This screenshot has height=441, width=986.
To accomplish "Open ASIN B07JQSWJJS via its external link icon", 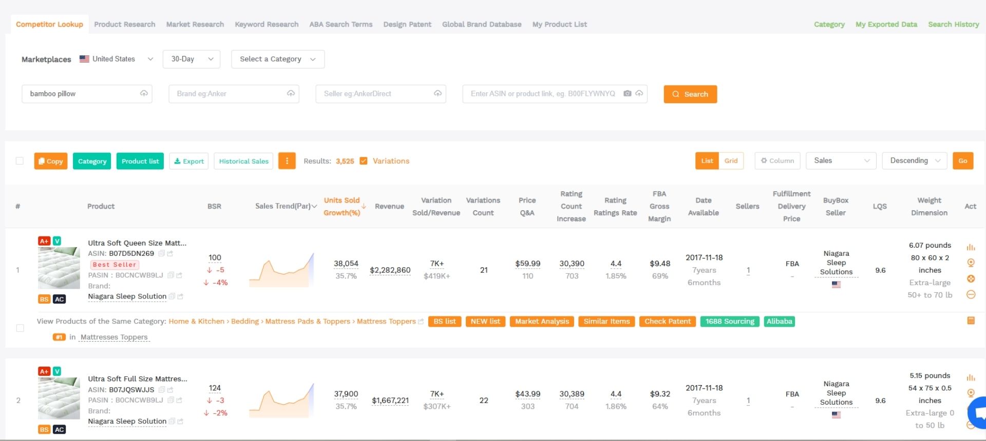I will [x=170, y=390].
